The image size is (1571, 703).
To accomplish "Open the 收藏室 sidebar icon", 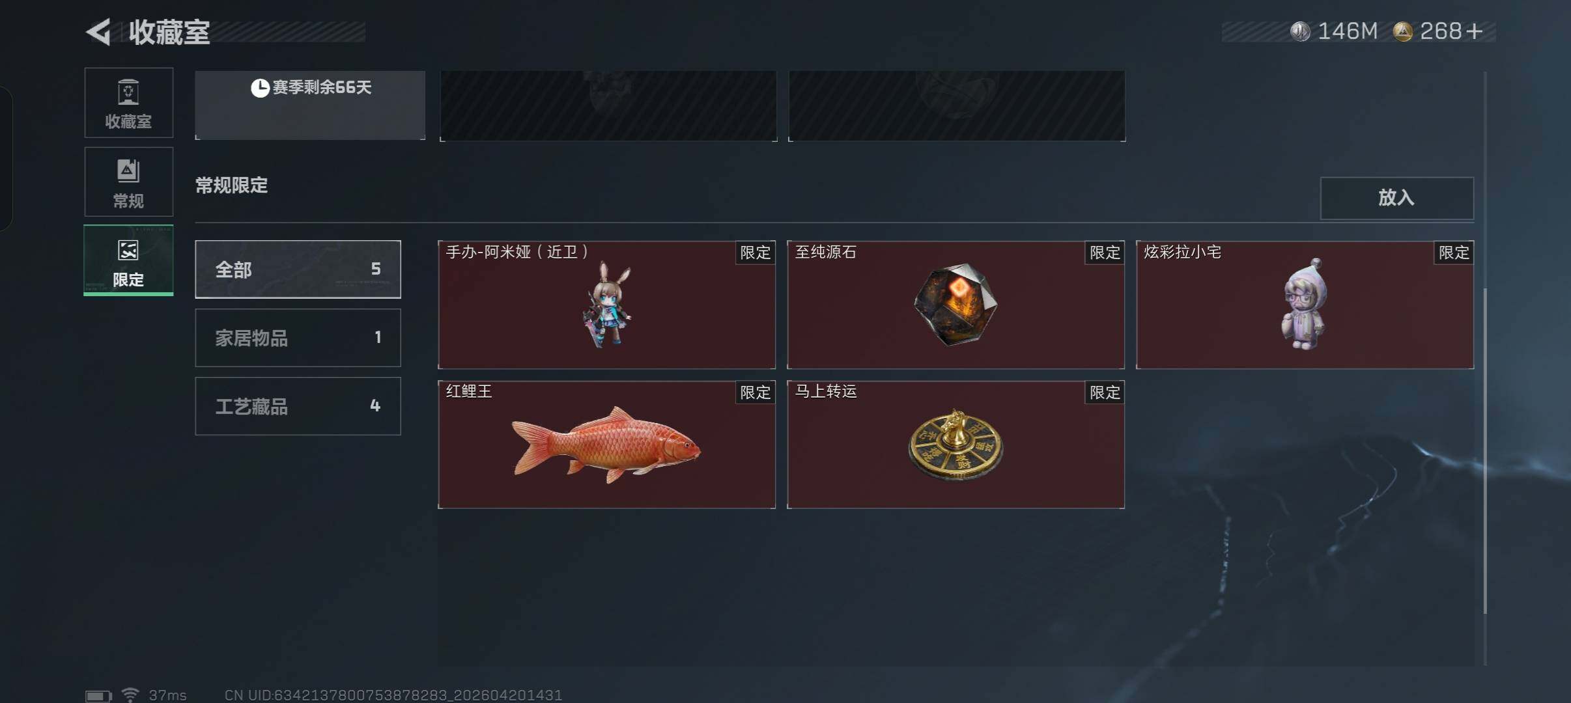I will tap(128, 103).
